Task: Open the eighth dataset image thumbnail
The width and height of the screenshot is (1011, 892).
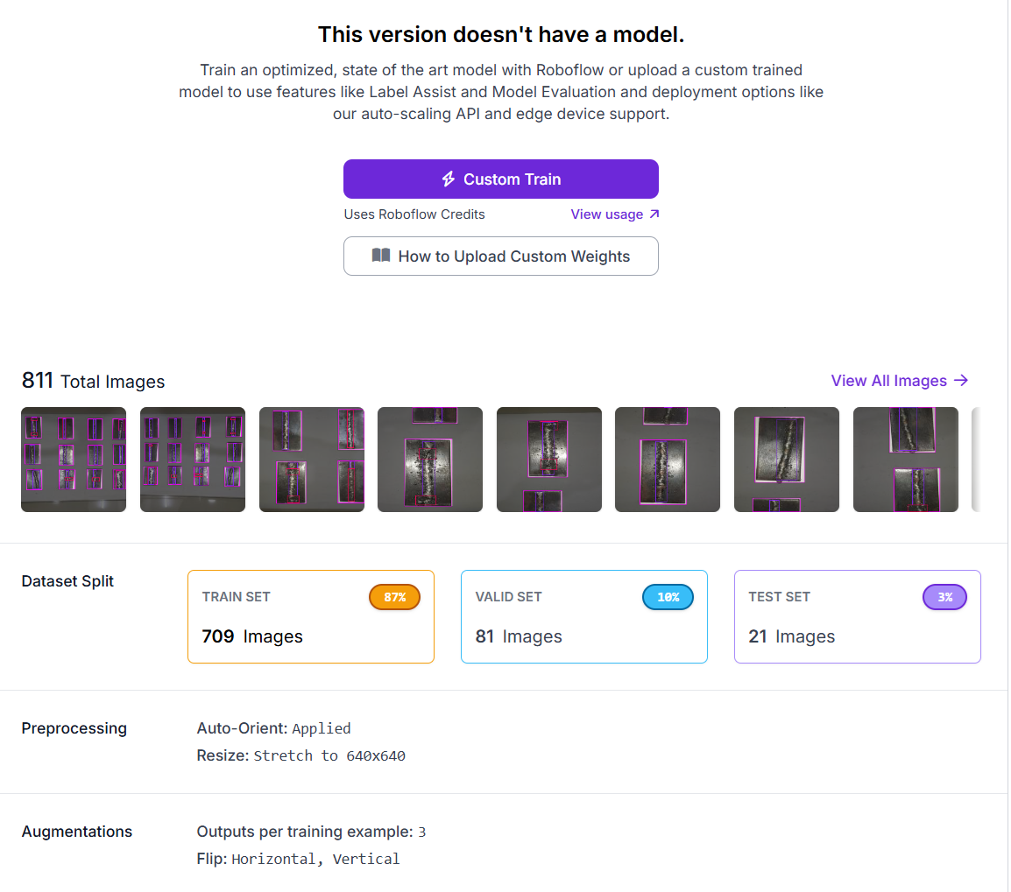Action: point(906,460)
